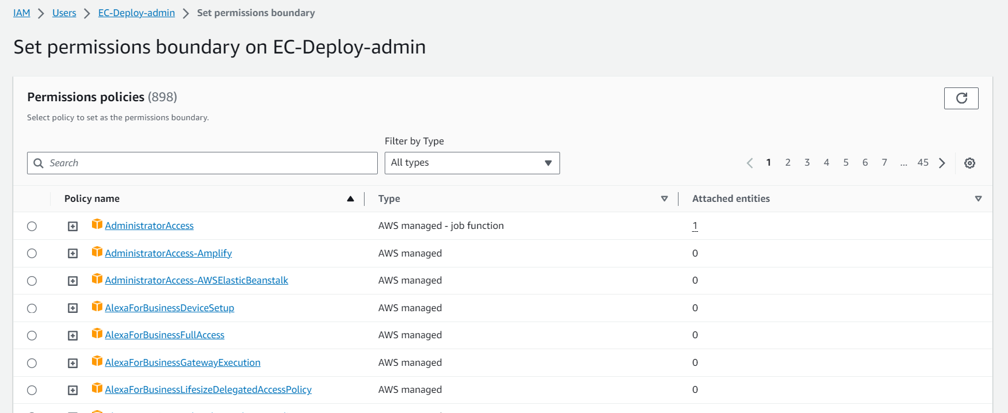Image resolution: width=1008 pixels, height=413 pixels.
Task: Open table preferences gear icon
Action: coord(969,163)
